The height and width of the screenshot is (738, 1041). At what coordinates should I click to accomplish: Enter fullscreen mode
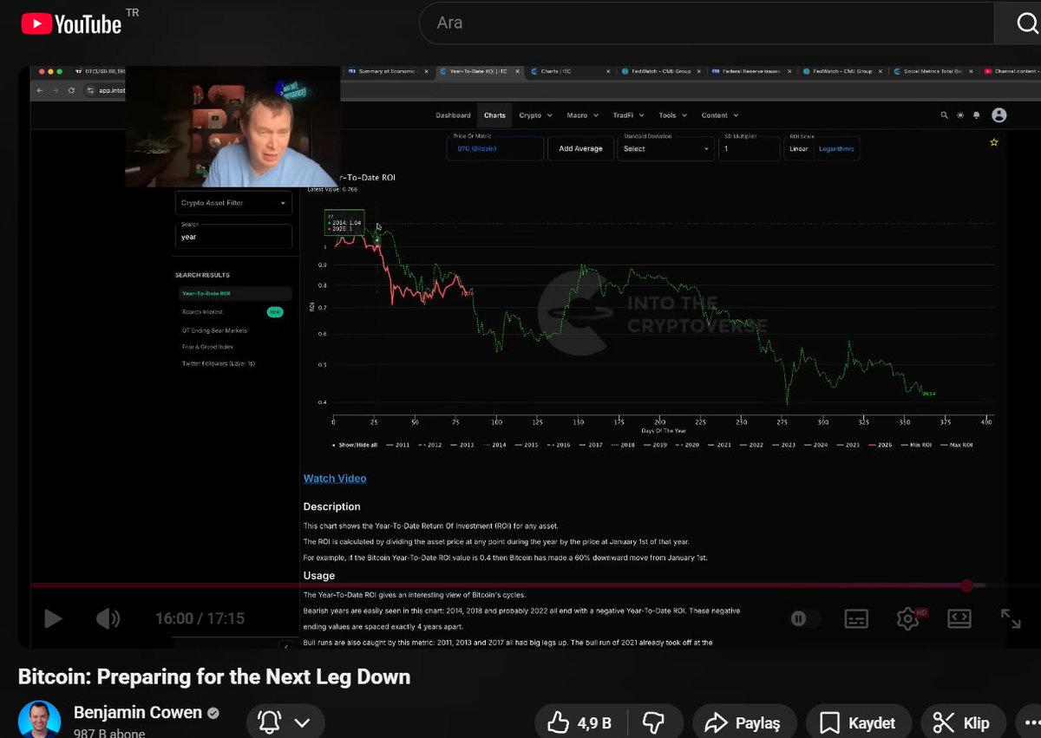1011,618
